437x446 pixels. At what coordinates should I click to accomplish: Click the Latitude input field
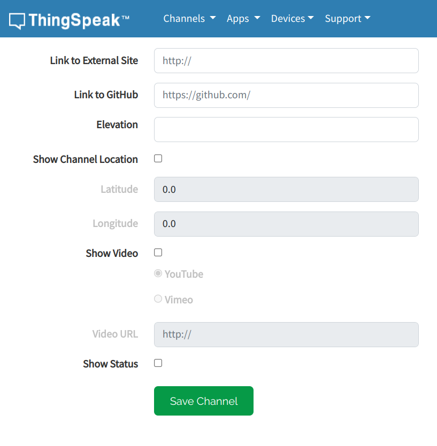[x=286, y=190]
